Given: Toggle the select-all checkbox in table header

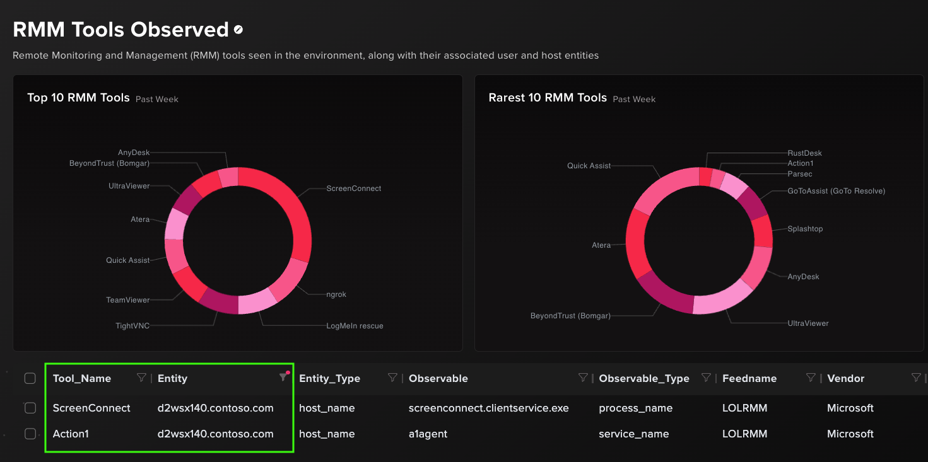Looking at the screenshot, I should pyautogui.click(x=30, y=378).
